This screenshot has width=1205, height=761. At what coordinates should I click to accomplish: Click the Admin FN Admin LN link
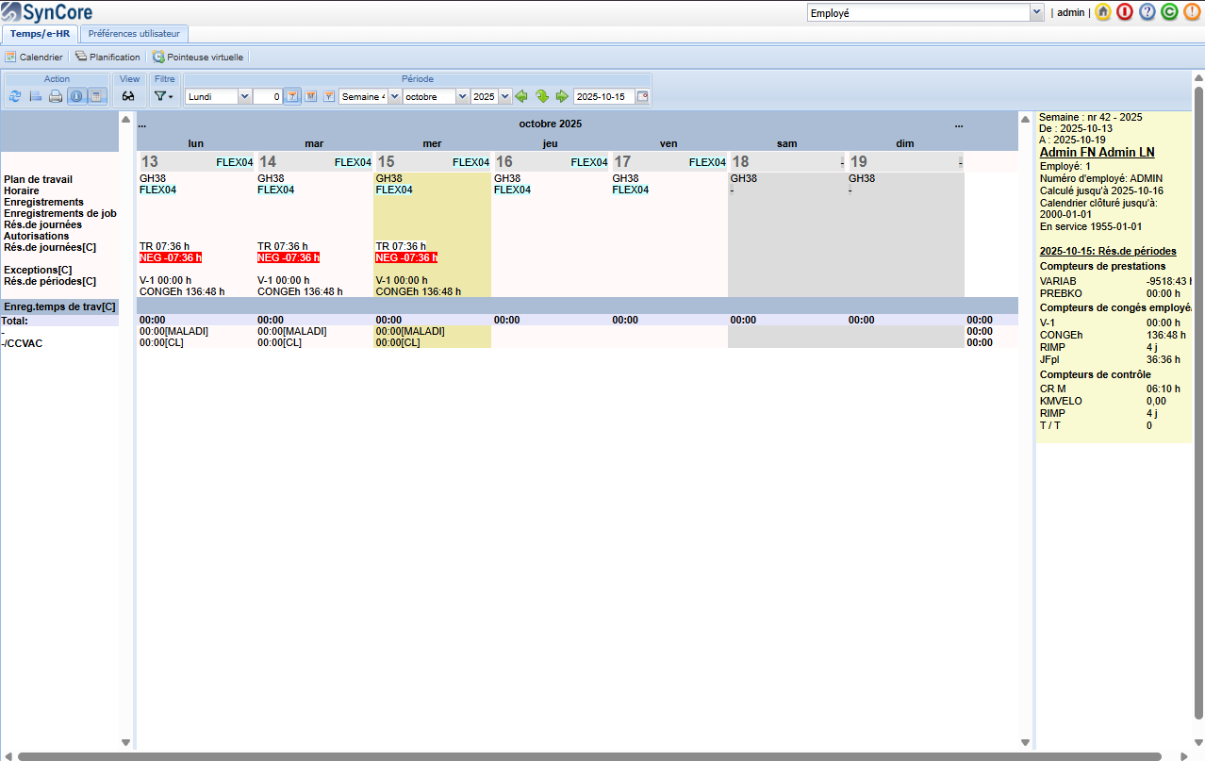point(1097,152)
